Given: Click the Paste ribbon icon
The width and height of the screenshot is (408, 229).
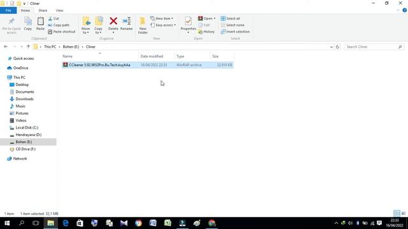Looking at the screenshot, I should (x=40, y=21).
